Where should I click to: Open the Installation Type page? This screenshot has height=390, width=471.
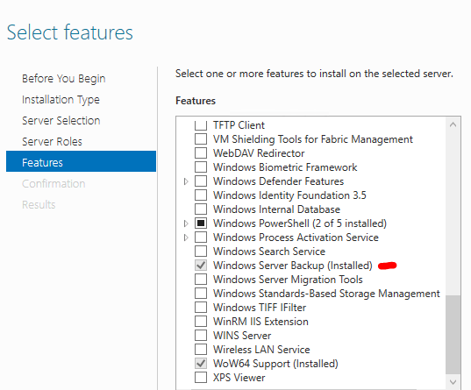[61, 100]
